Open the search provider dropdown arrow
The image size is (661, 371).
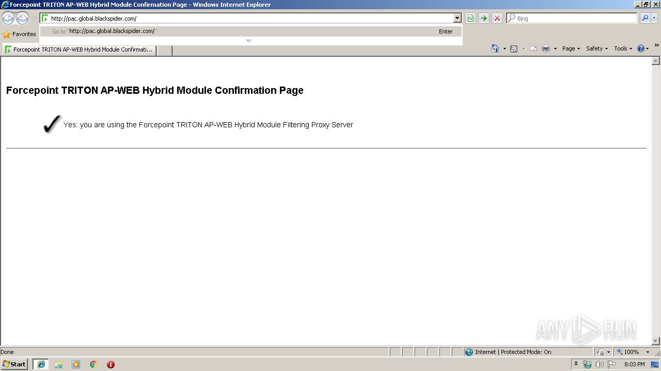pyautogui.click(x=654, y=19)
